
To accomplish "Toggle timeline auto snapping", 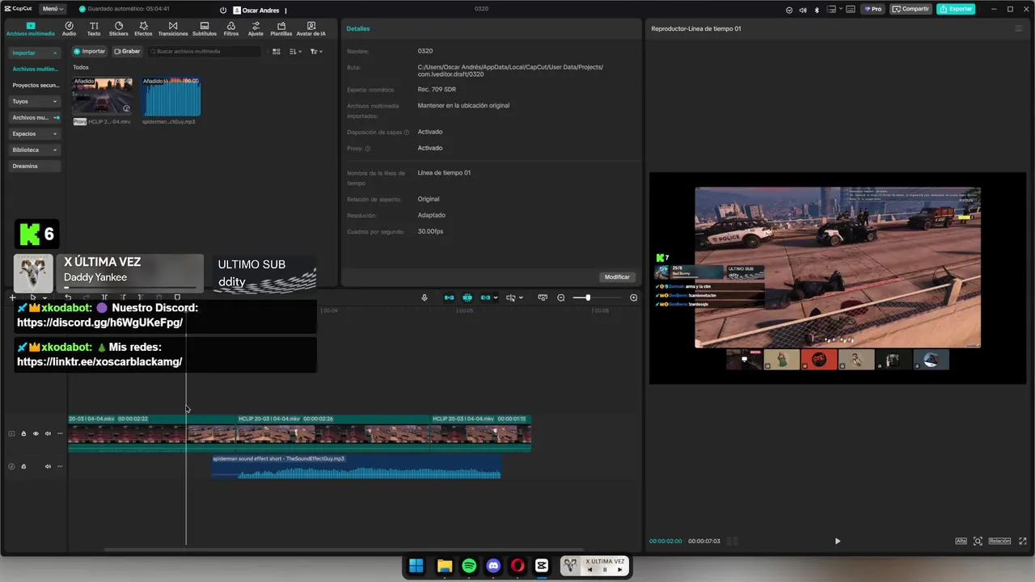I will pos(467,297).
